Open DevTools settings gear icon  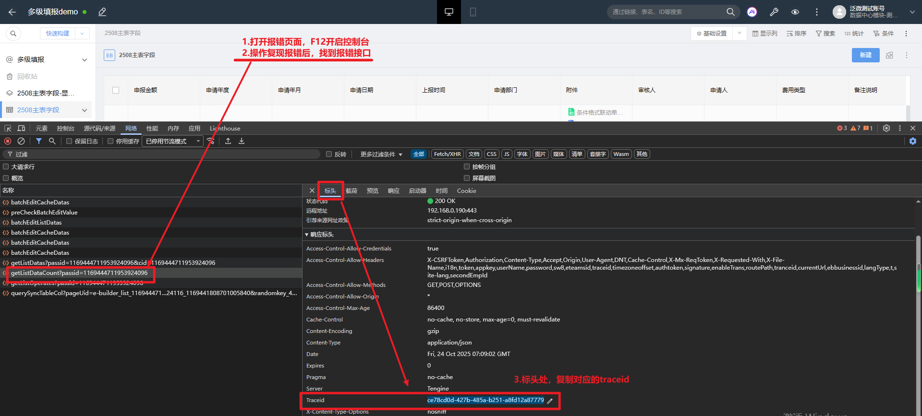pos(886,128)
